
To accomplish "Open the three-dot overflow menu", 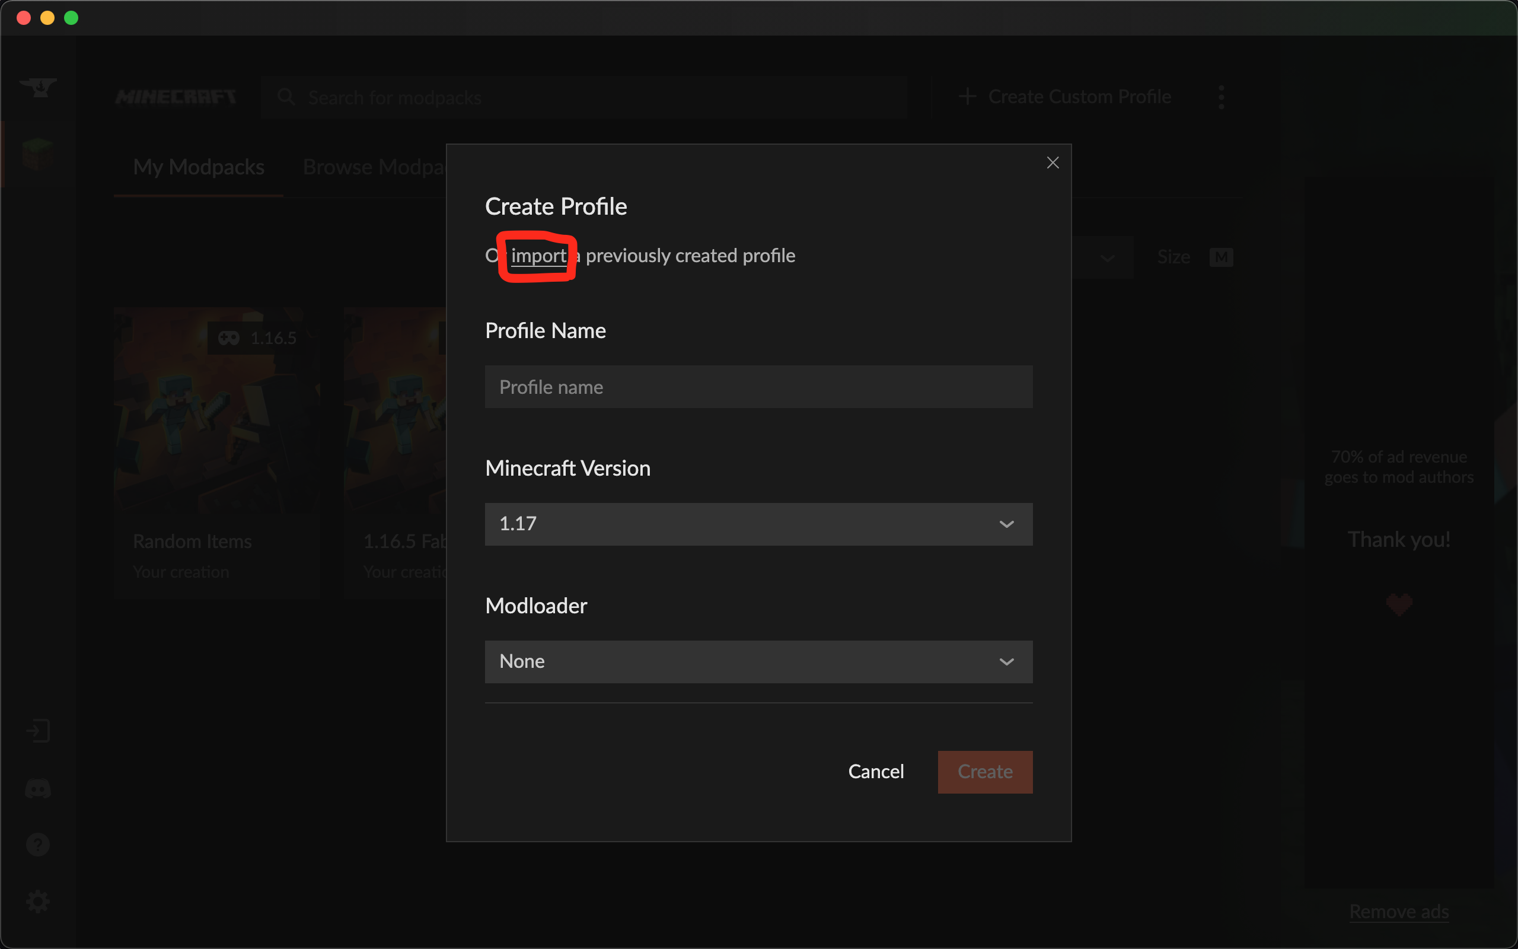I will click(1222, 97).
